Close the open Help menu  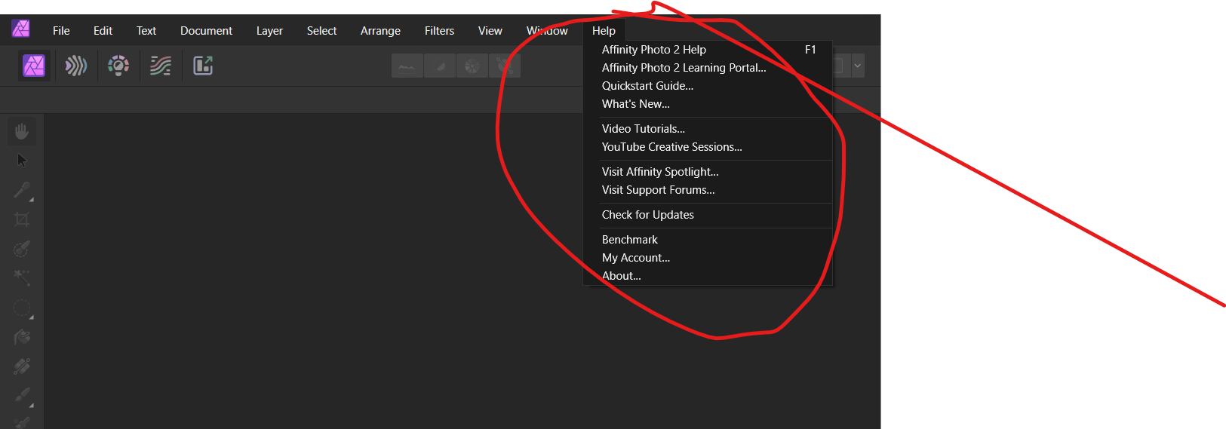[604, 31]
